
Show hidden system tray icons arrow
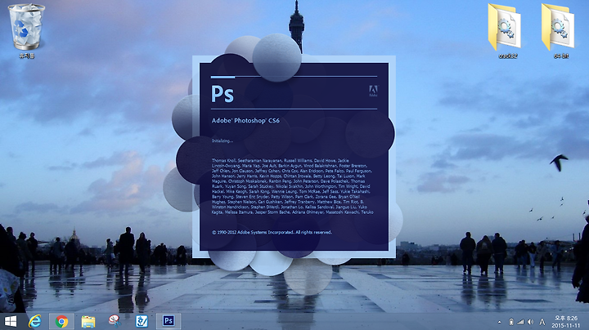click(x=500, y=322)
